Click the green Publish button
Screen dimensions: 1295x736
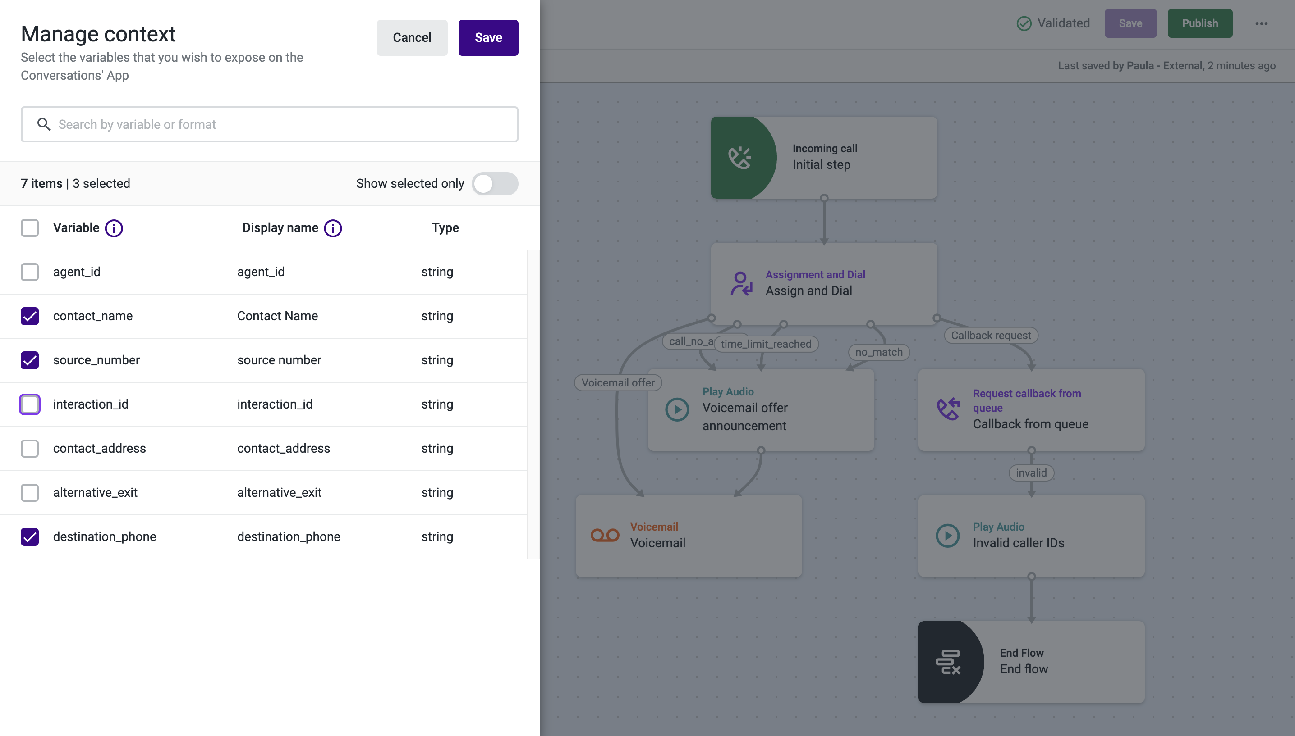coord(1199,23)
